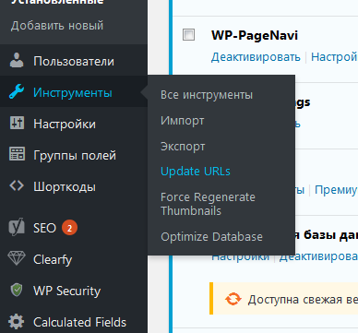358x333 pixels.
Task: Go to Настройки in the sidebar
Action: pyautogui.click(x=65, y=124)
